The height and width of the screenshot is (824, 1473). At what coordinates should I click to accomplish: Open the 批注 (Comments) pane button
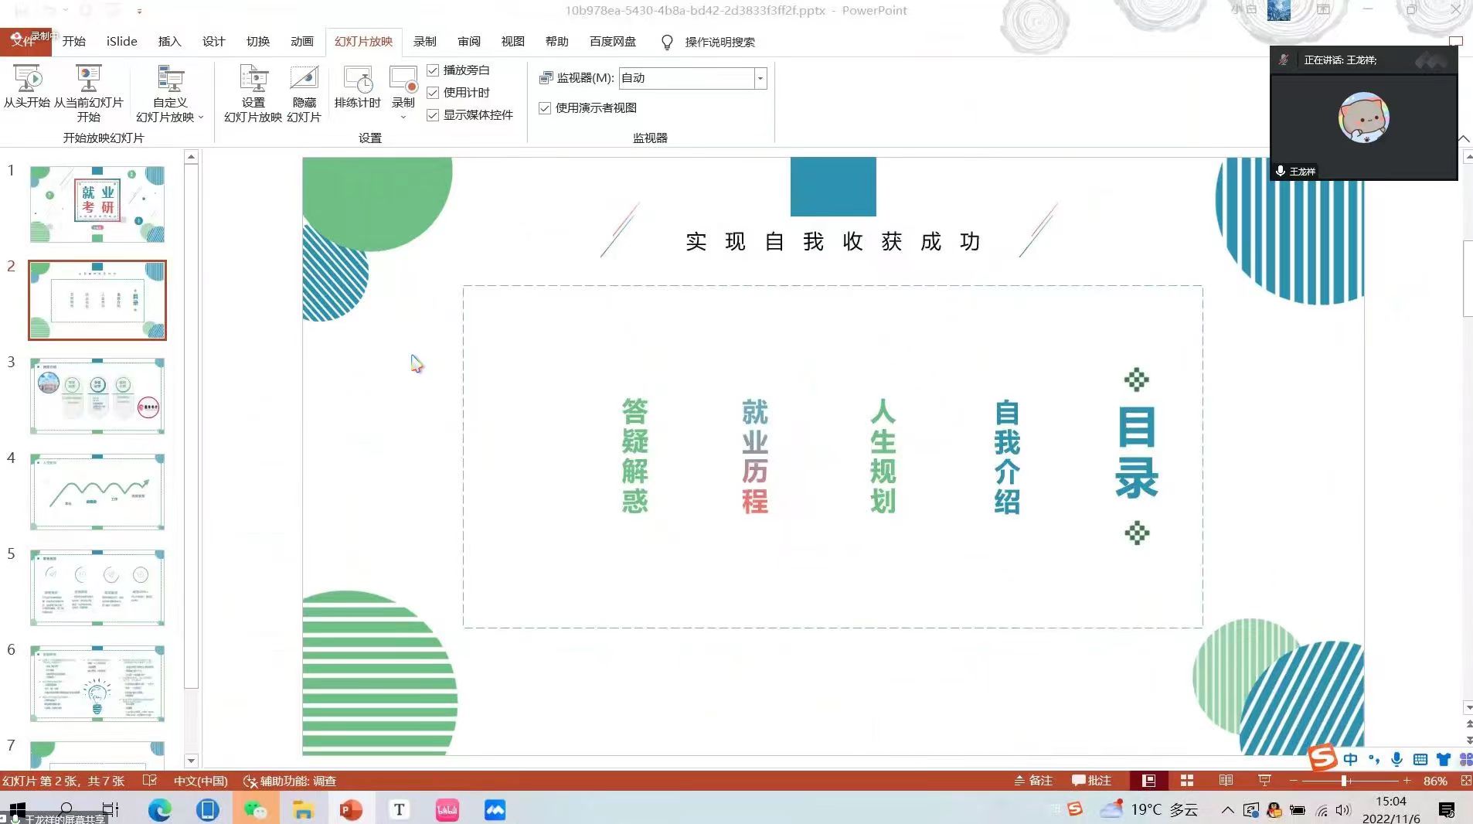tap(1091, 781)
